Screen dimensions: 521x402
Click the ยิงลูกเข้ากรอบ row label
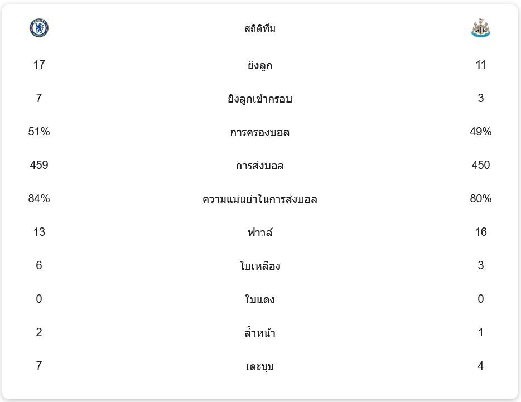click(x=260, y=99)
